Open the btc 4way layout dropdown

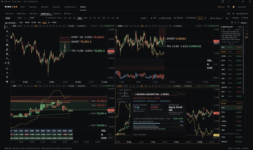[217, 18]
